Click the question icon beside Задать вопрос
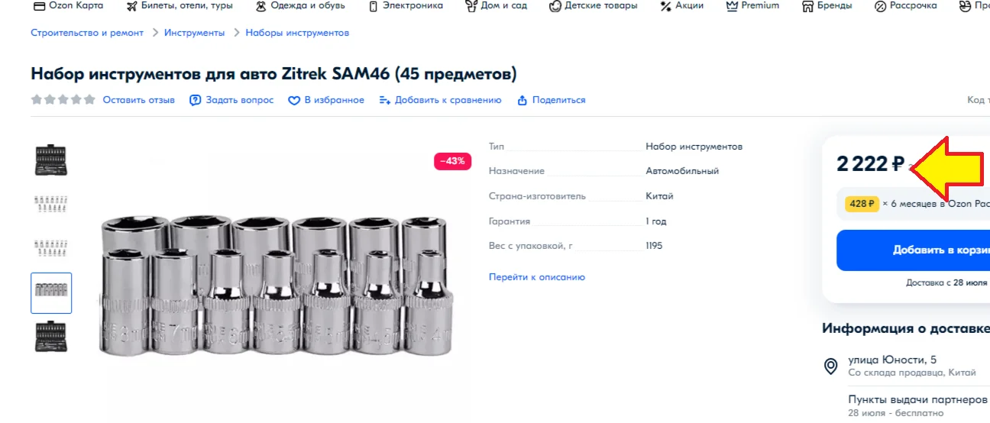The width and height of the screenshot is (990, 423). click(196, 100)
